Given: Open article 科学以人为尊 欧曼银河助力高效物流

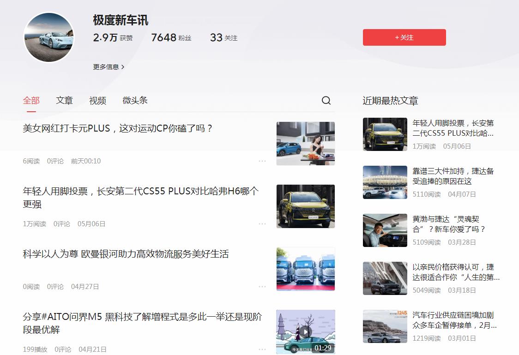Looking at the screenshot, I should click(126, 254).
